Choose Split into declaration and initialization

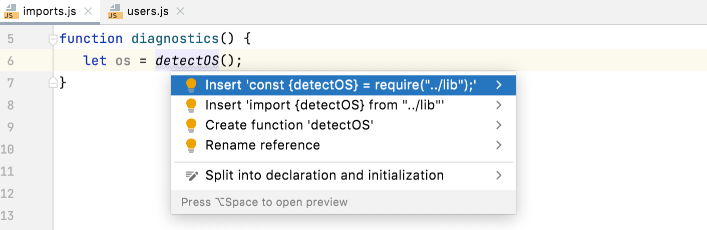pyautogui.click(x=324, y=175)
